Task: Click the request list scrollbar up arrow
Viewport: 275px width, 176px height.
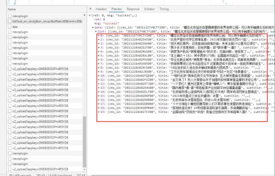Action: (x=85, y=15)
